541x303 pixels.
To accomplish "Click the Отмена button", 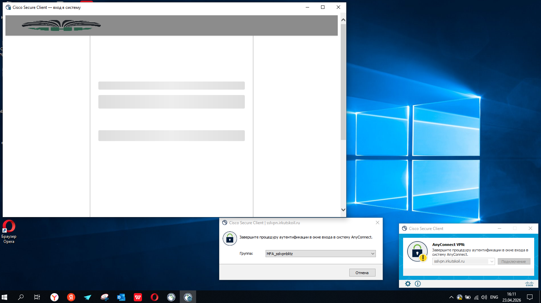I will (x=362, y=273).
